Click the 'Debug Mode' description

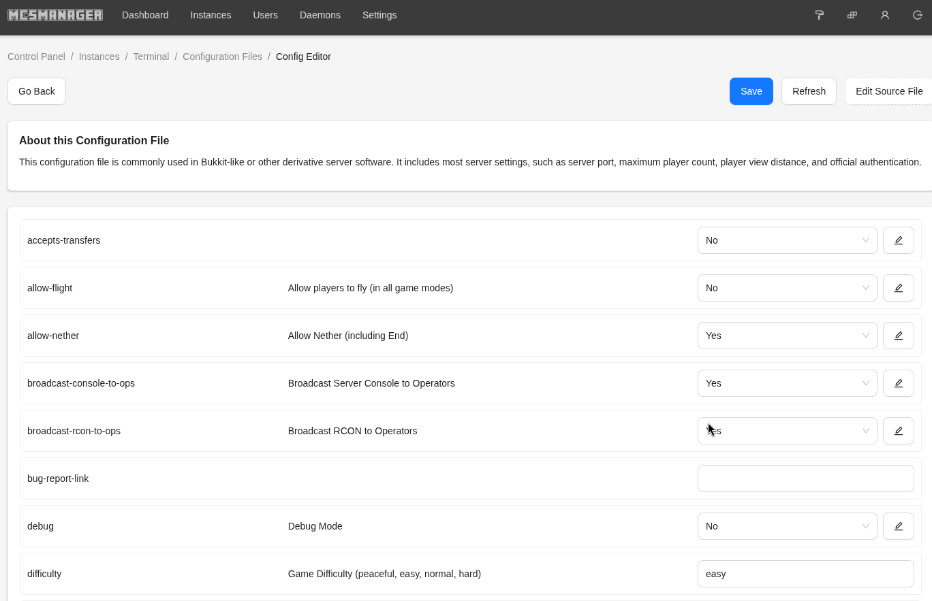(315, 526)
